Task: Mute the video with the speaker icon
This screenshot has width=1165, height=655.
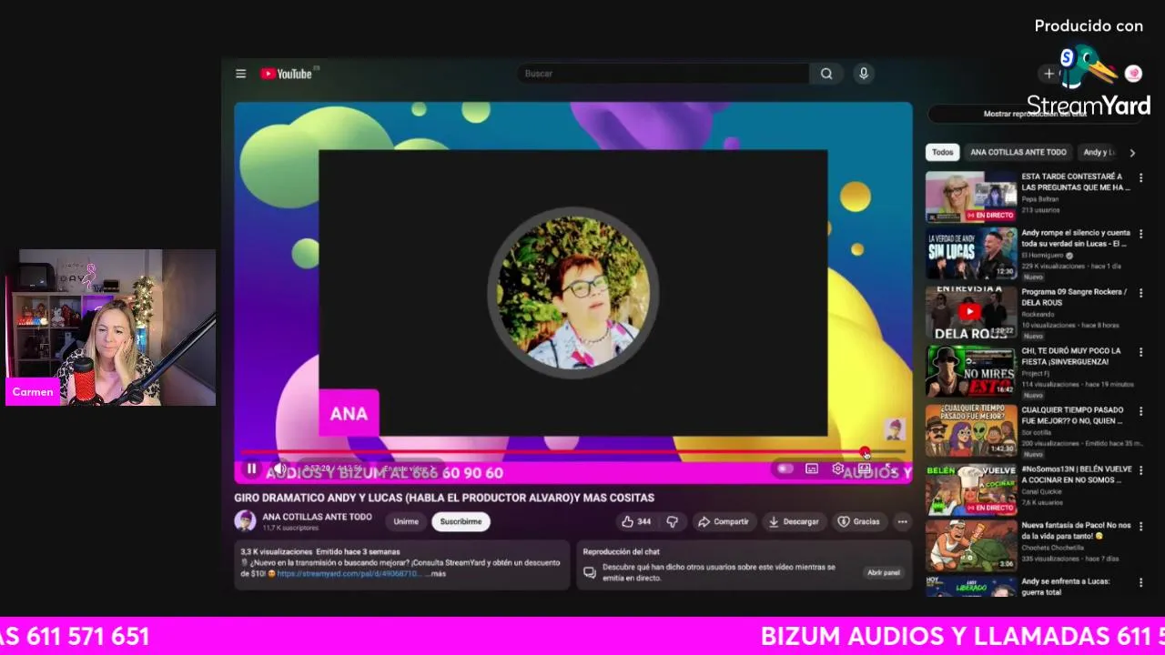Action: (x=279, y=469)
